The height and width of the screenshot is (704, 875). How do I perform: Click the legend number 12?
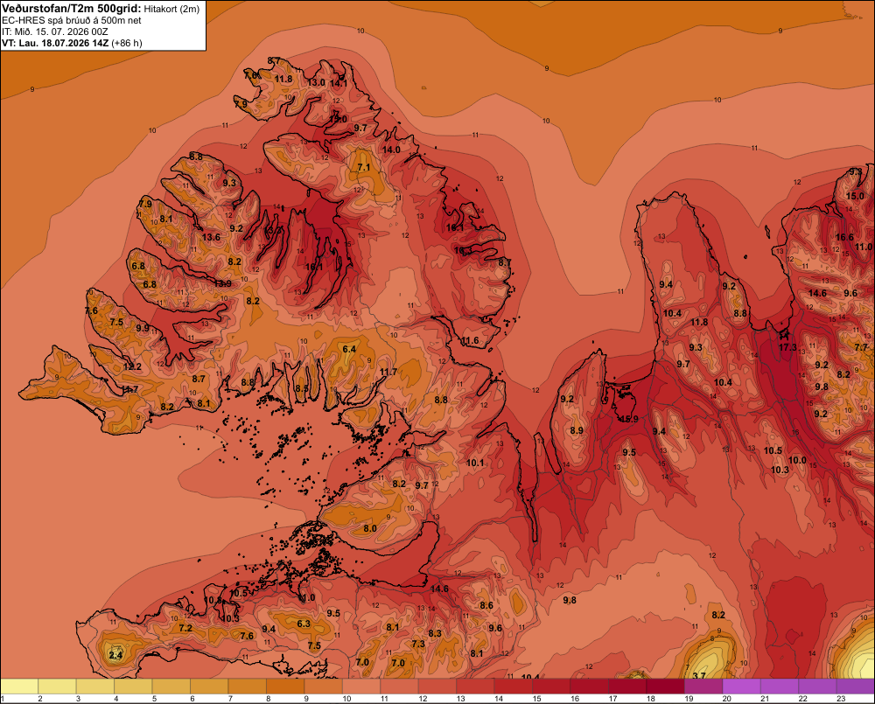tap(423, 699)
